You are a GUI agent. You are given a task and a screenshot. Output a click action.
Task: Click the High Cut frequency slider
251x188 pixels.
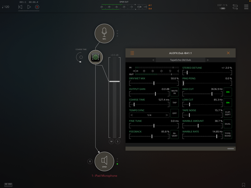tap(203, 94)
